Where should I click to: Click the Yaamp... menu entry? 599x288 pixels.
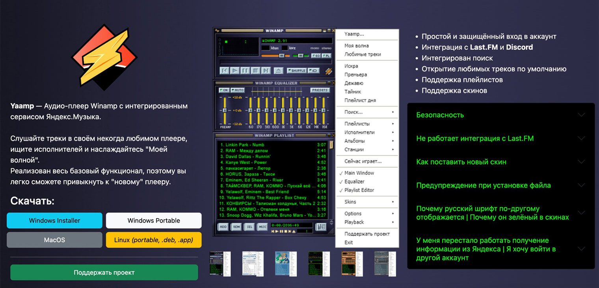pyautogui.click(x=367, y=34)
